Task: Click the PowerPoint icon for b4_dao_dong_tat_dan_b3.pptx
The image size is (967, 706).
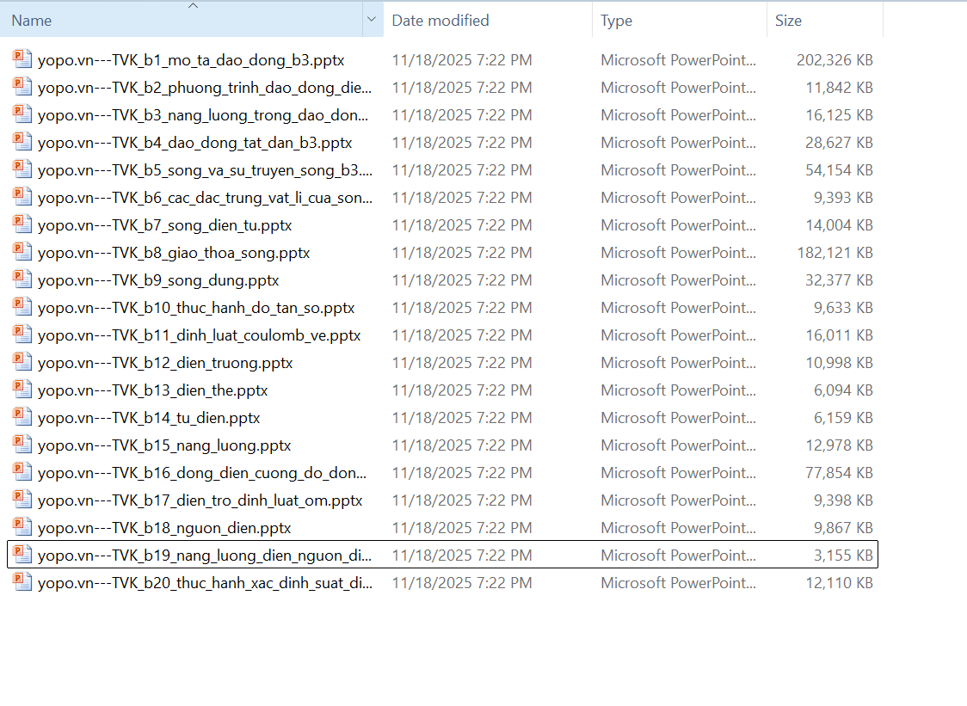Action: click(x=22, y=143)
